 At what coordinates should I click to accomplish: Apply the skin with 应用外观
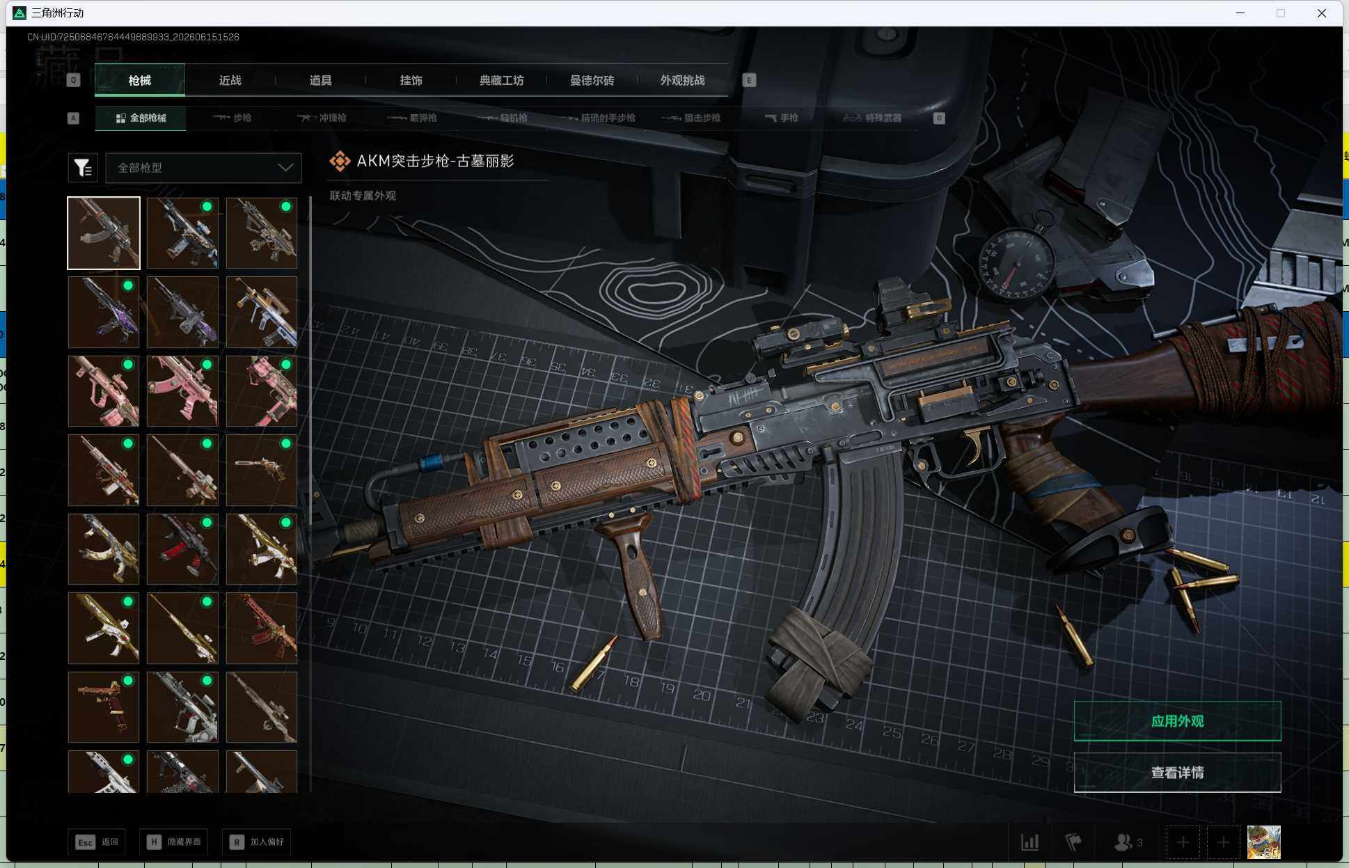[1177, 721]
